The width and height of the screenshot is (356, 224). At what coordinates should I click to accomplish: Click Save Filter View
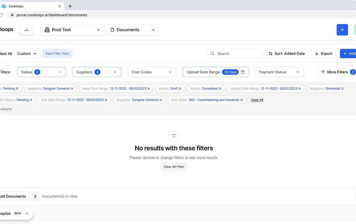coord(57,54)
